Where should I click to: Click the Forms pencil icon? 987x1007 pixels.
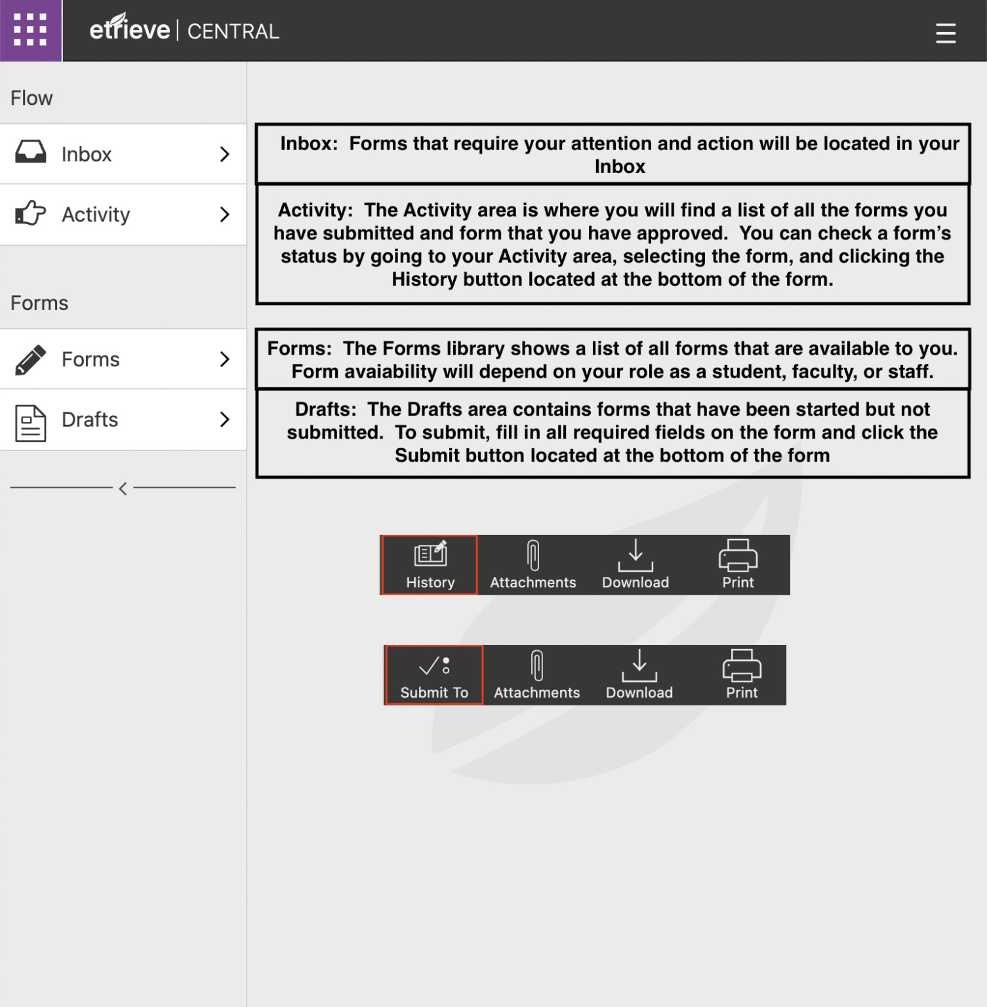(x=31, y=359)
